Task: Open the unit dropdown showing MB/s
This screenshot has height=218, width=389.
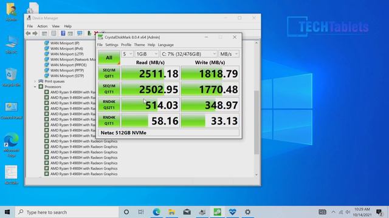Action: [229, 54]
